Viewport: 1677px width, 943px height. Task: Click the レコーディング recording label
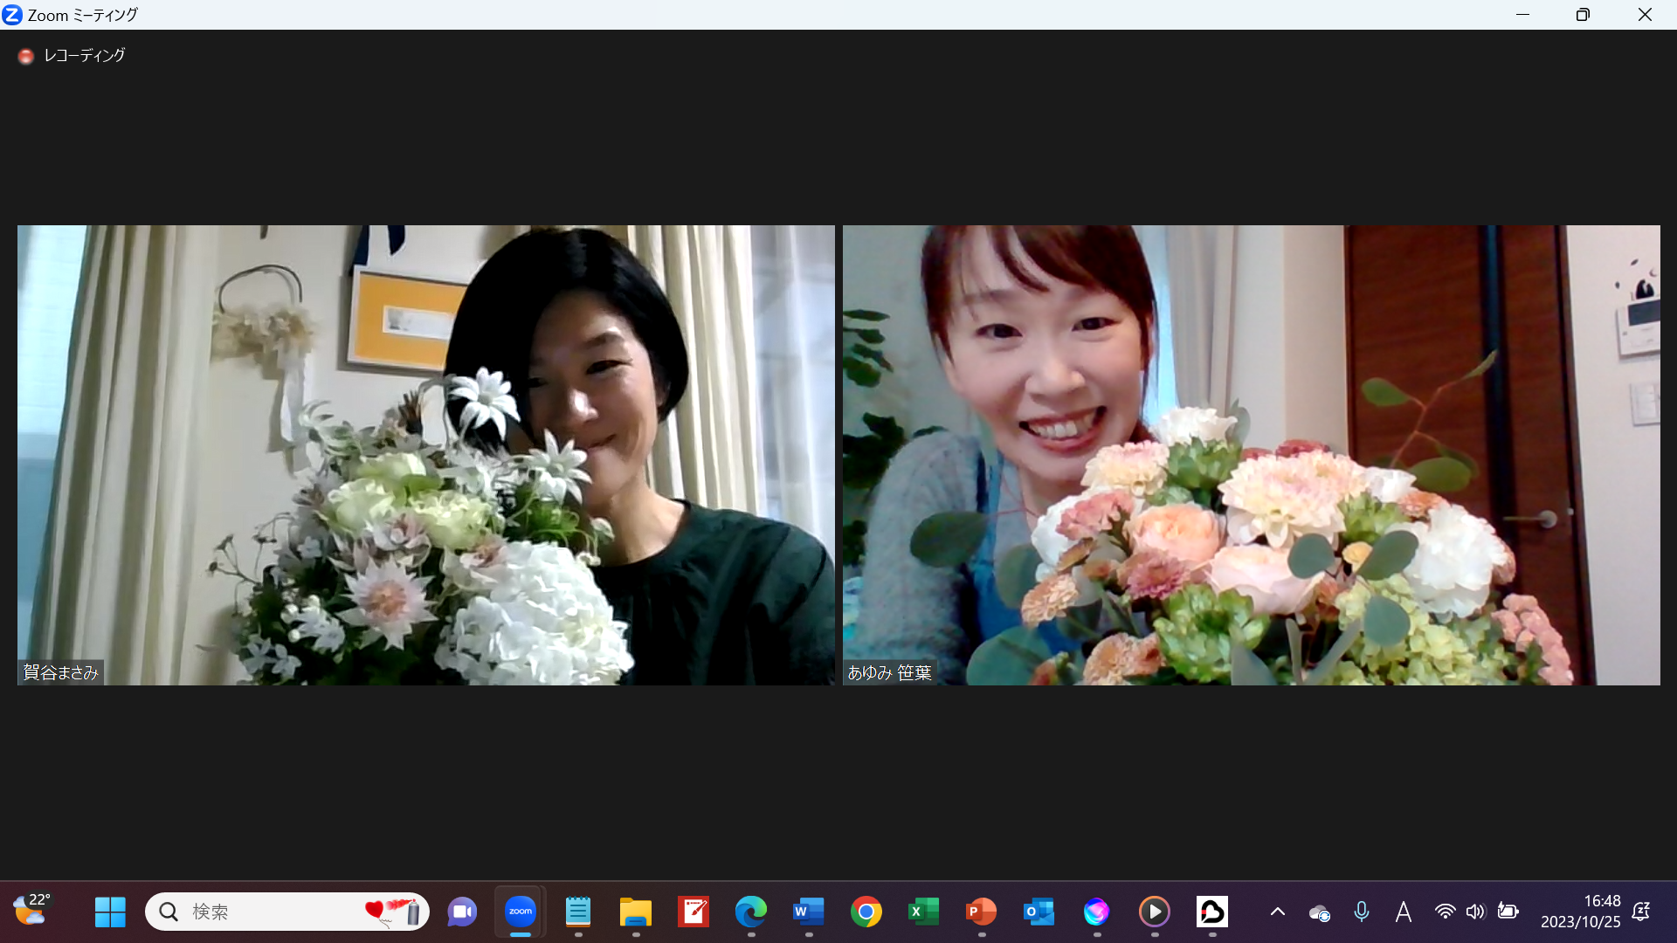coord(84,55)
